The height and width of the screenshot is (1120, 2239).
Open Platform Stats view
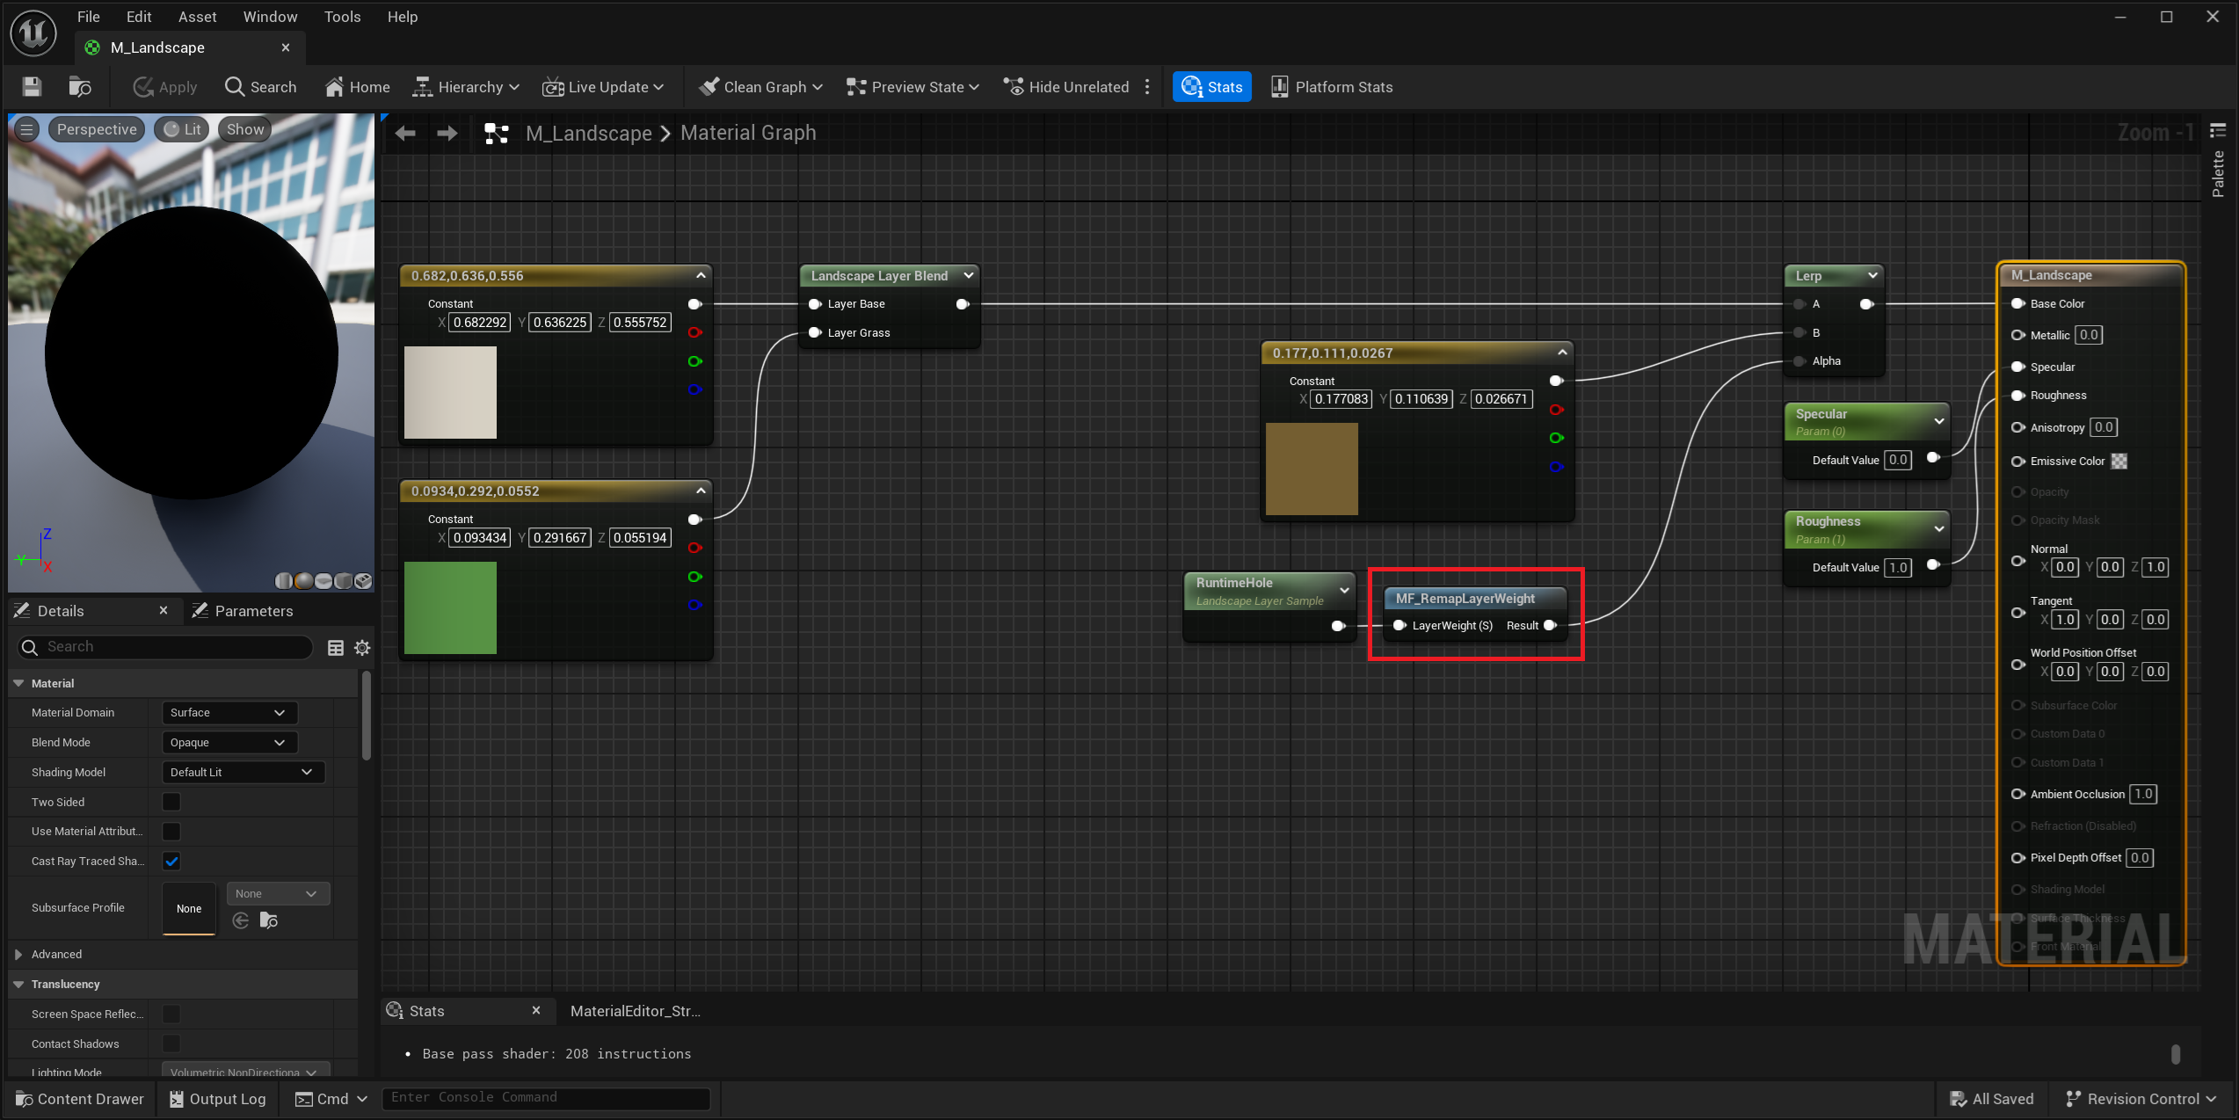tap(1331, 86)
